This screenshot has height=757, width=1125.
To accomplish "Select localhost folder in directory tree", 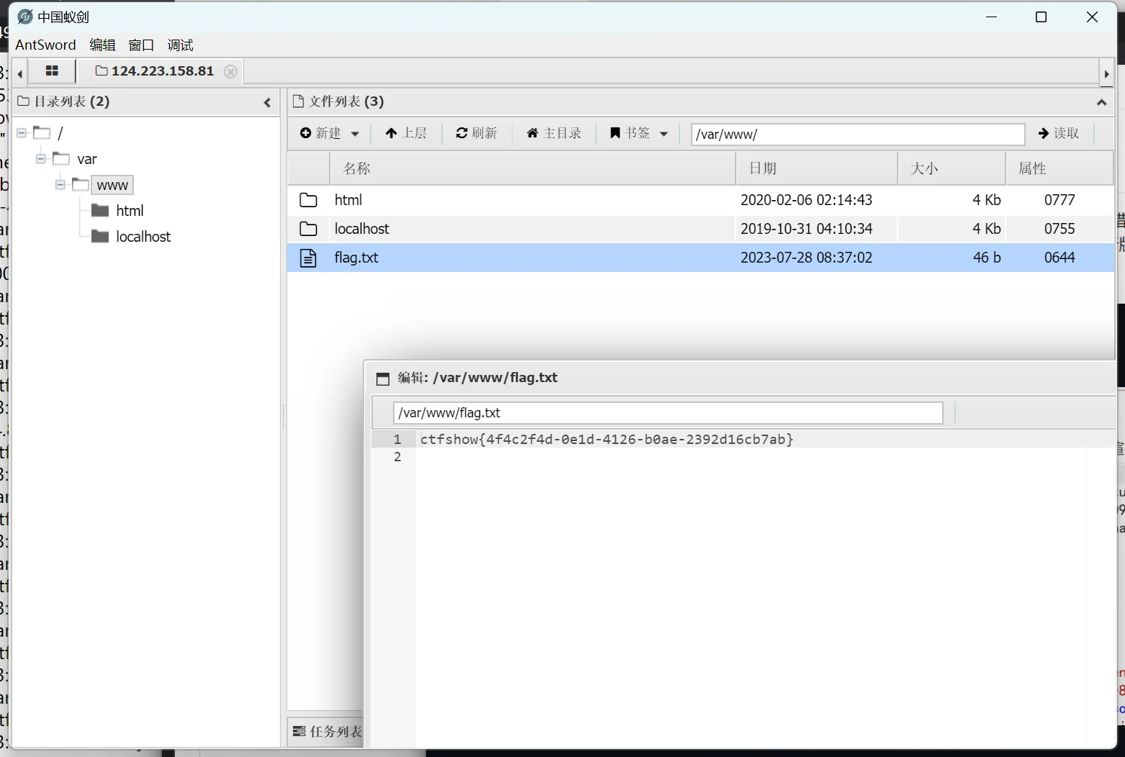I will [x=143, y=237].
